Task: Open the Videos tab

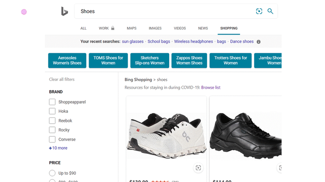Action: coord(180,28)
